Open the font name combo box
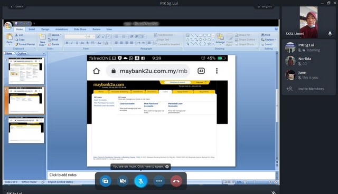338x194 pixels. point(75,37)
